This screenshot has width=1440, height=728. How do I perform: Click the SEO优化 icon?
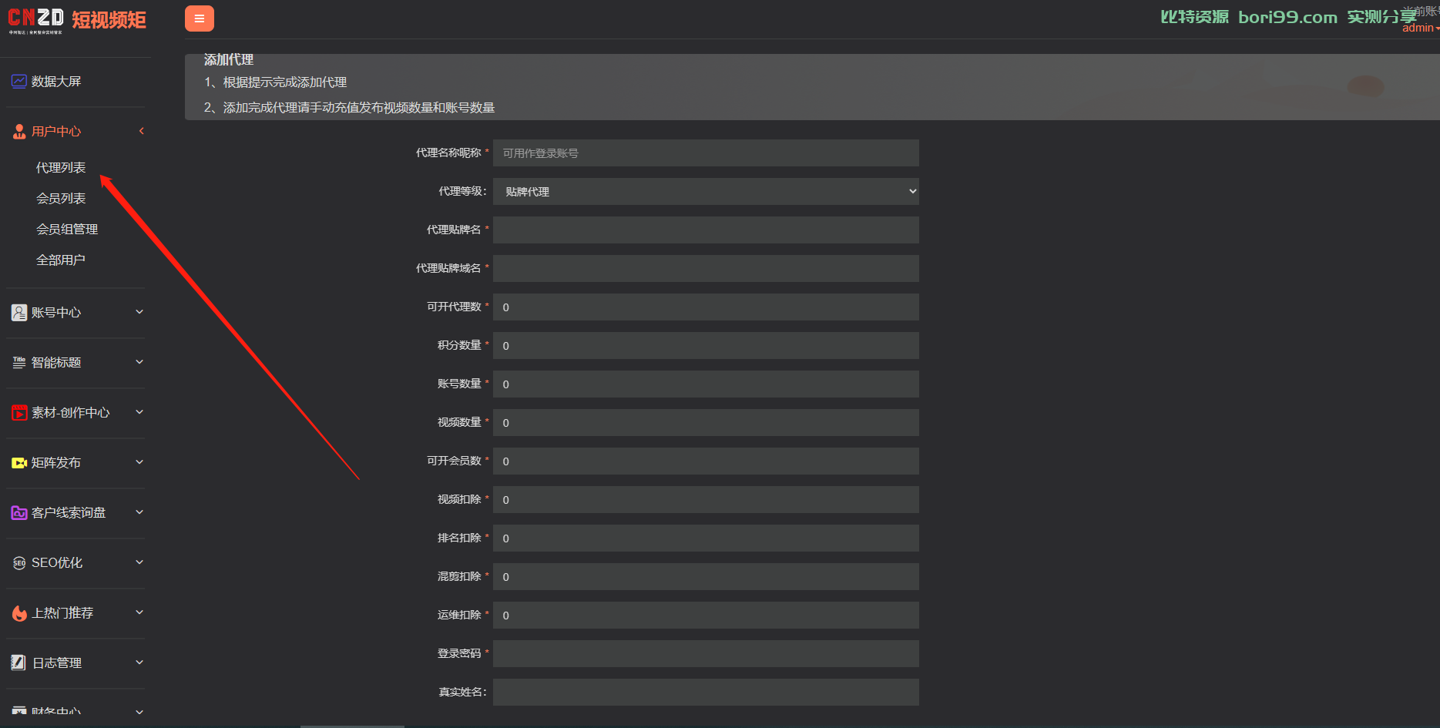19,563
